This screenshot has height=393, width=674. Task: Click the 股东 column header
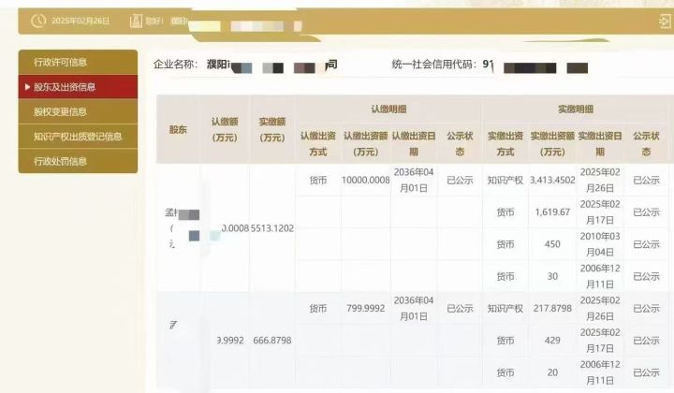(x=178, y=129)
